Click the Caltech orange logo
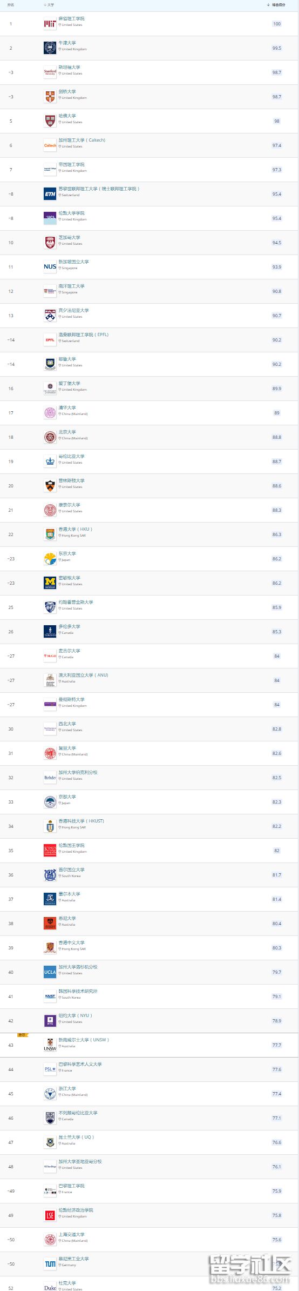The width and height of the screenshot is (299, 1291). 50,145
